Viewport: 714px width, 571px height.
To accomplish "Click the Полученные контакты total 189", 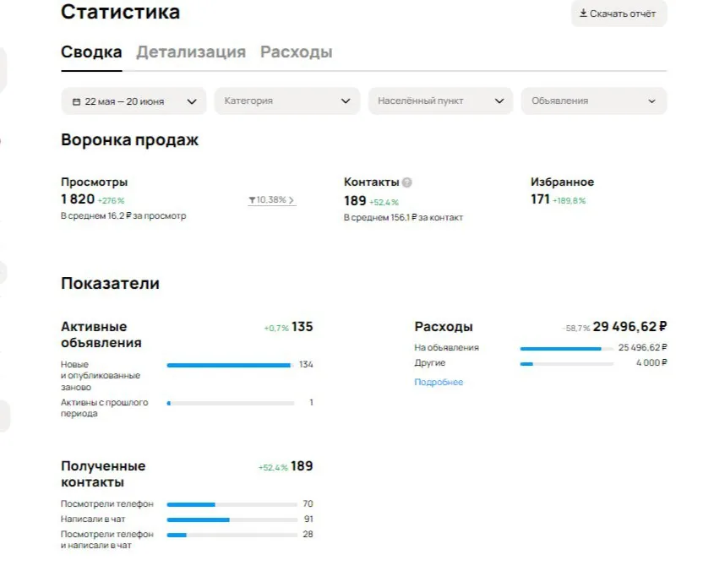I will pos(302,465).
